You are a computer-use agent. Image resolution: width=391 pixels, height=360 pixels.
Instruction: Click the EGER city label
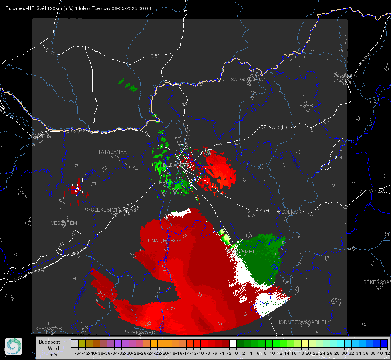306,106
